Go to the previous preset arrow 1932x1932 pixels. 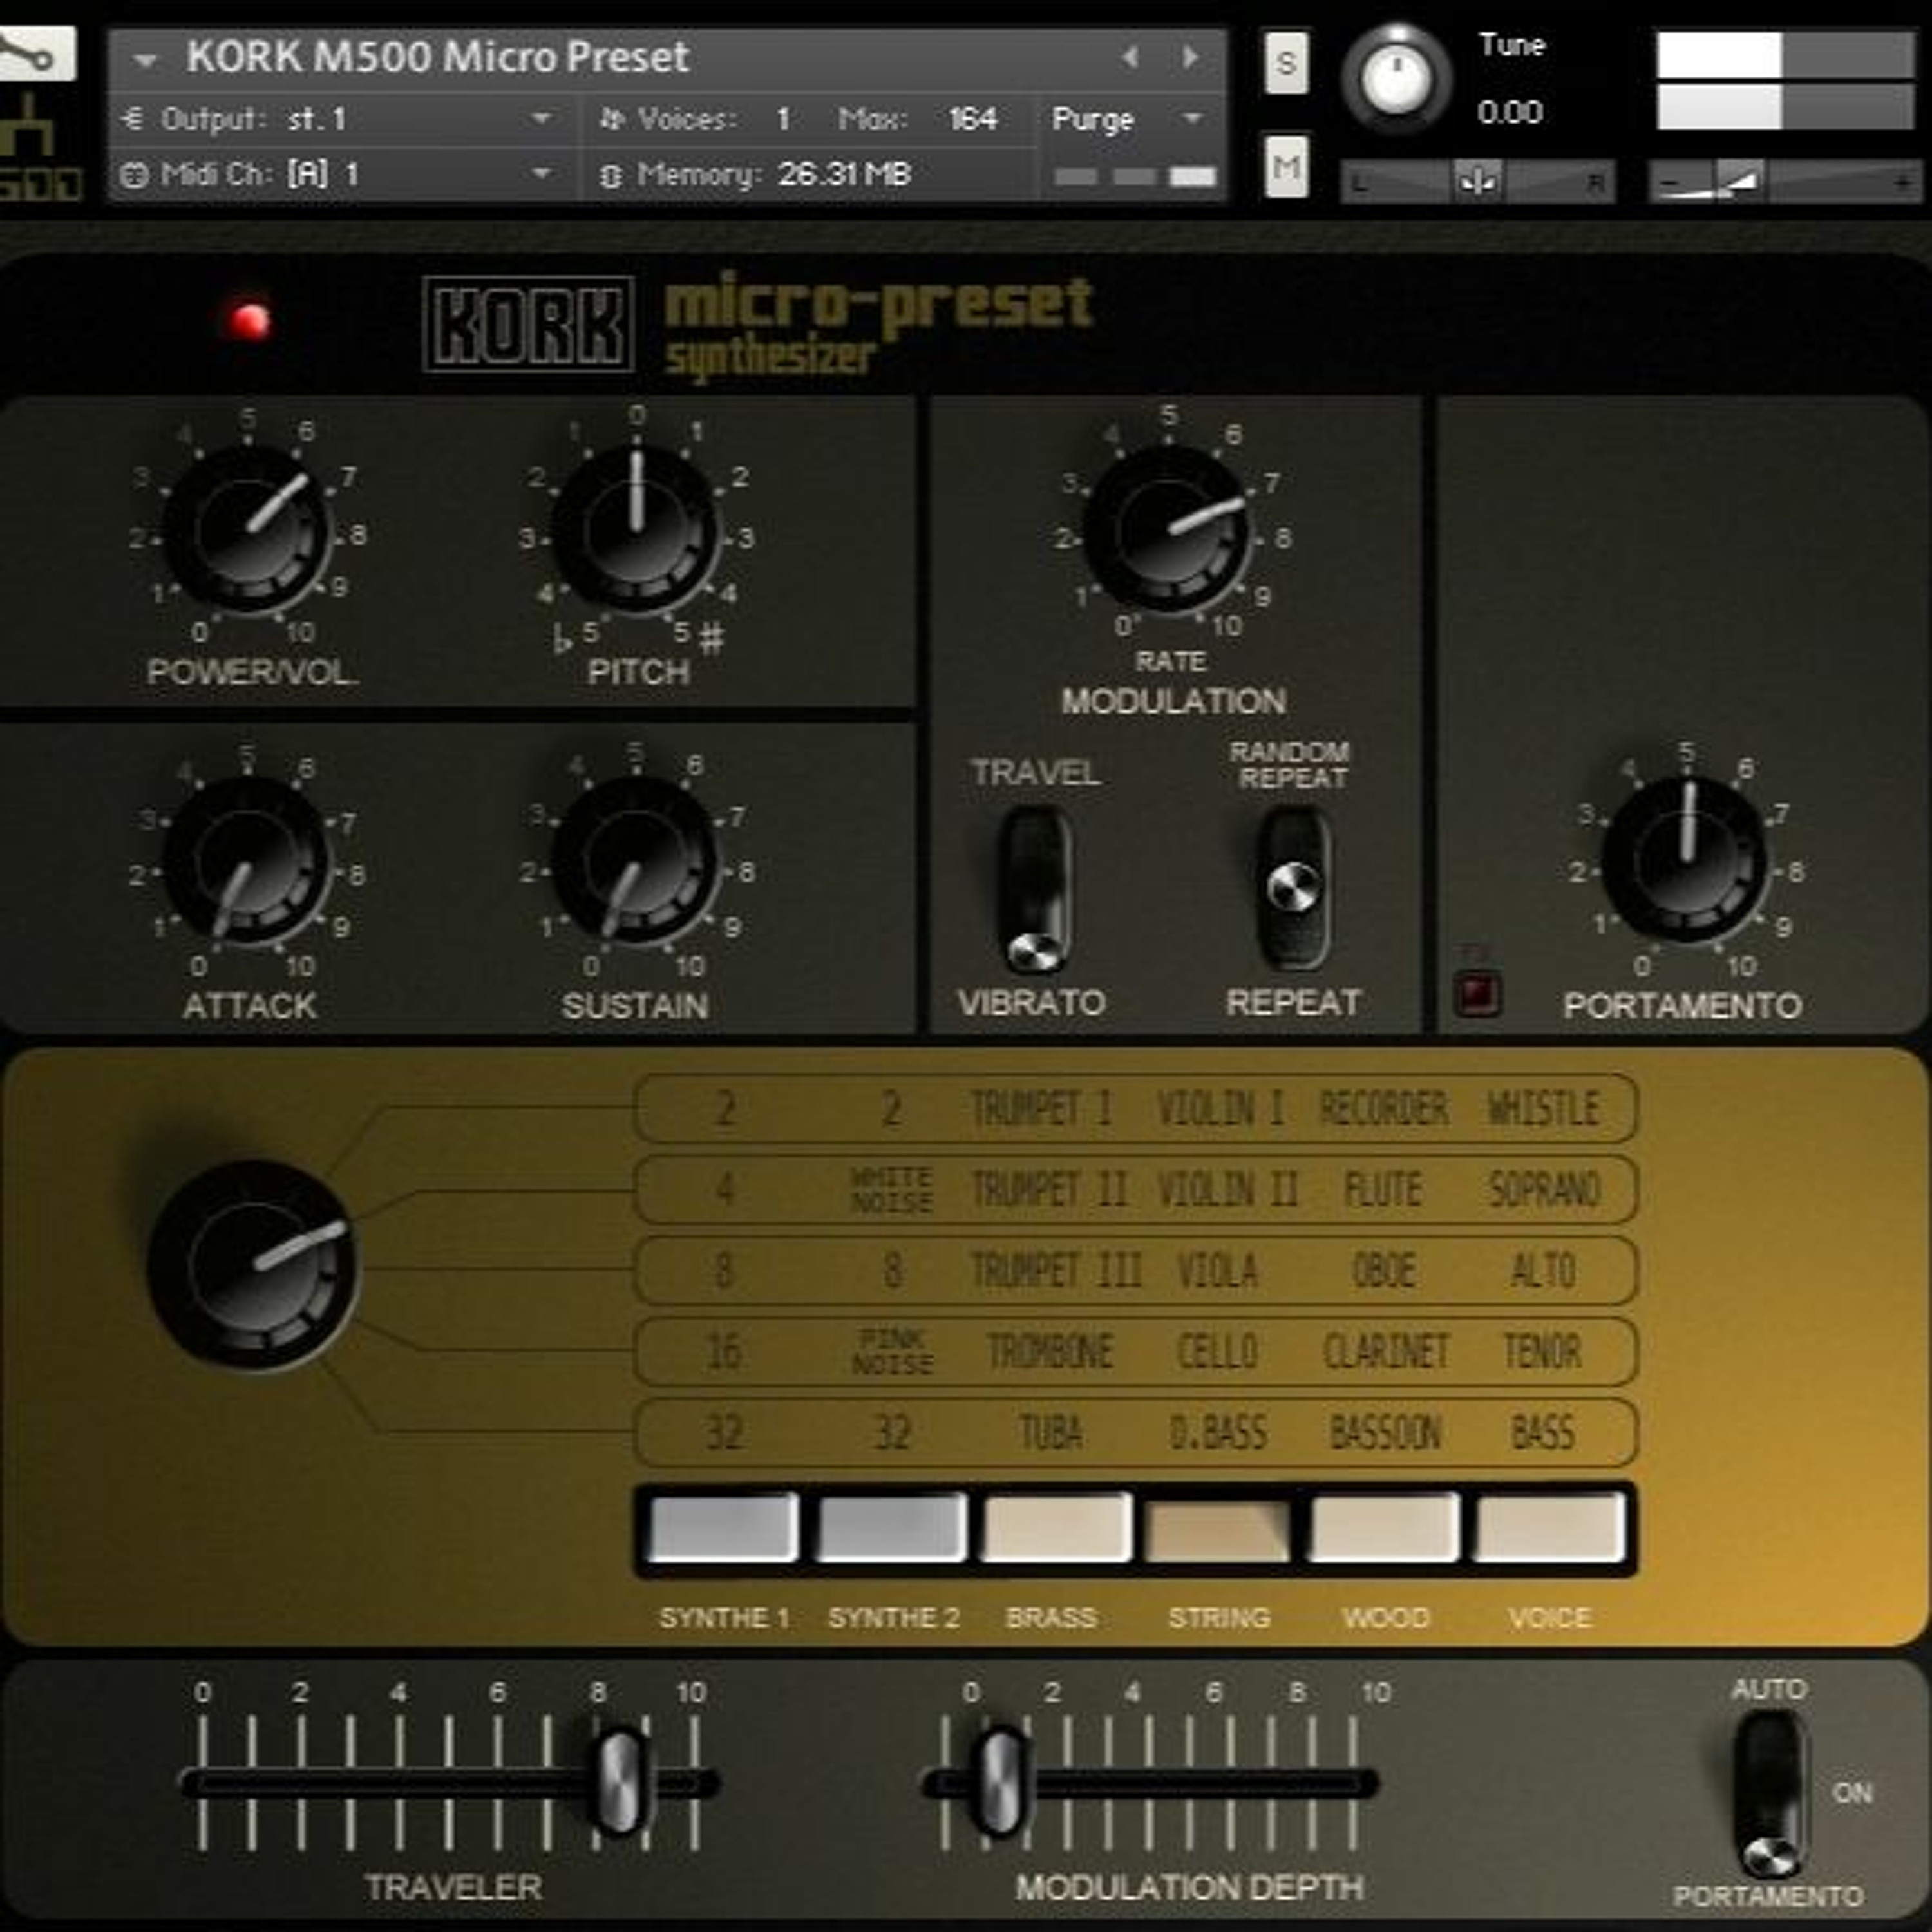point(1131,57)
